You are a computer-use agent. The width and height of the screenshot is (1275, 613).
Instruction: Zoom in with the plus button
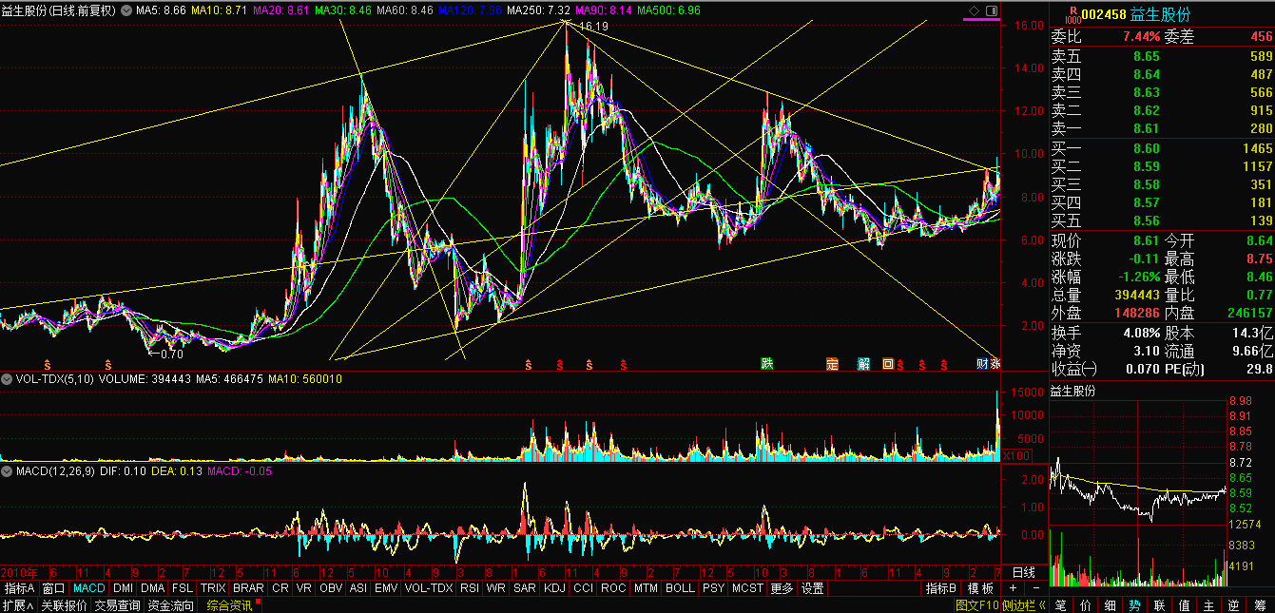(x=1014, y=588)
